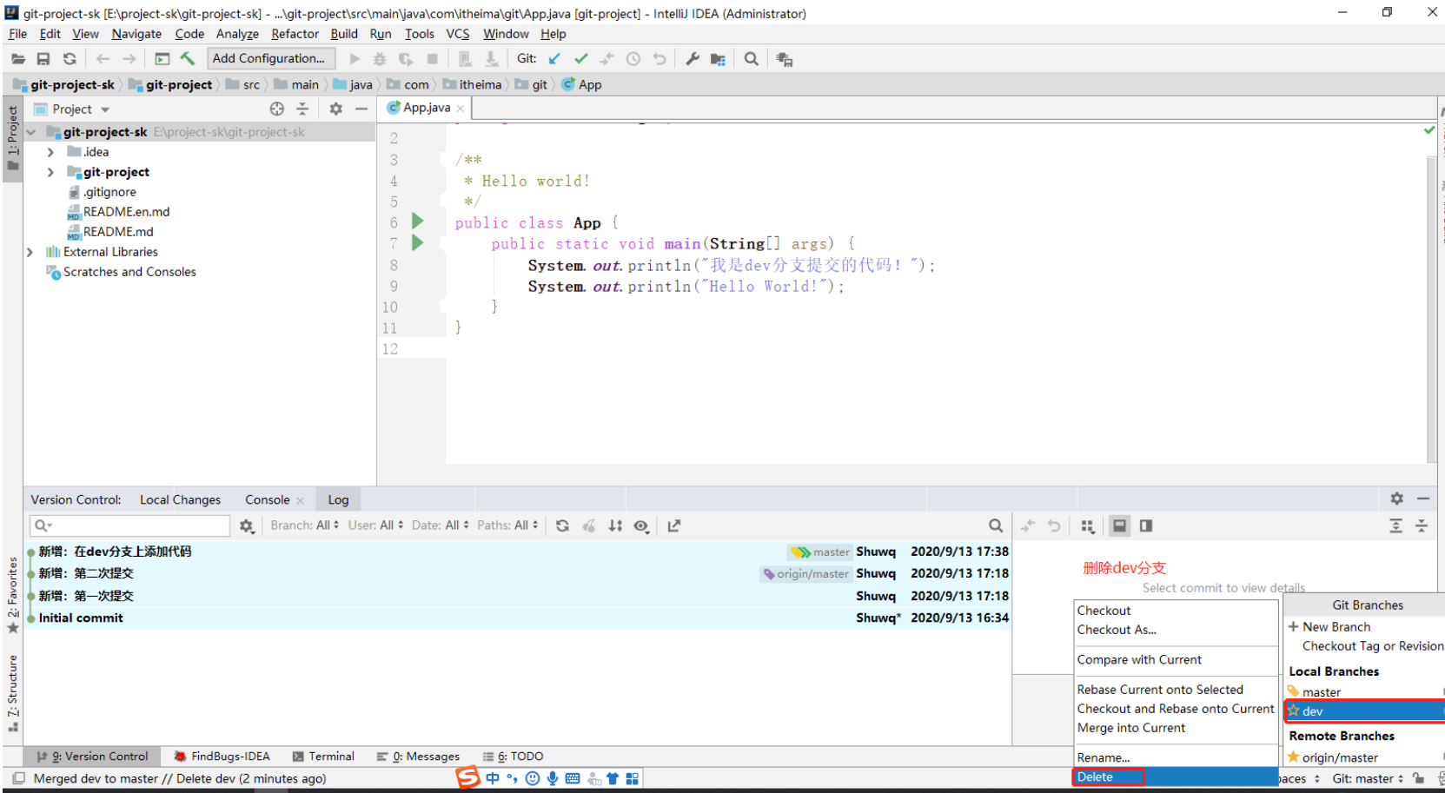Switch to the Local Changes tab
The height and width of the screenshot is (793, 1445).
180,499
